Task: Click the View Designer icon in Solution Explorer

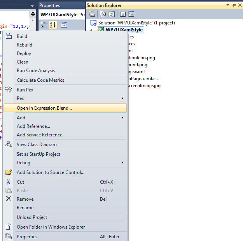Action: pos(131,14)
